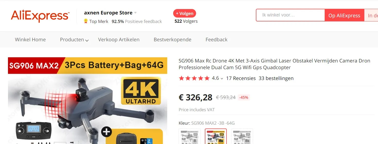Select the third color variant thumbnail
This screenshot has width=378, height=144.
pyautogui.click(x=242, y=136)
